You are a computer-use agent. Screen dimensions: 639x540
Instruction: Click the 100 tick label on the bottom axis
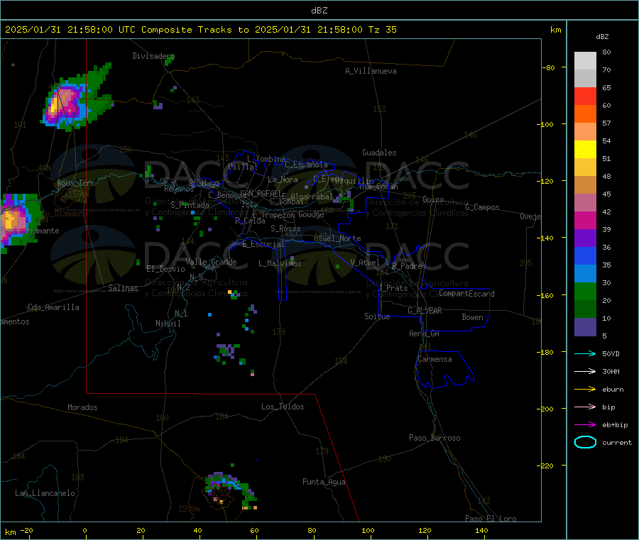click(x=368, y=530)
